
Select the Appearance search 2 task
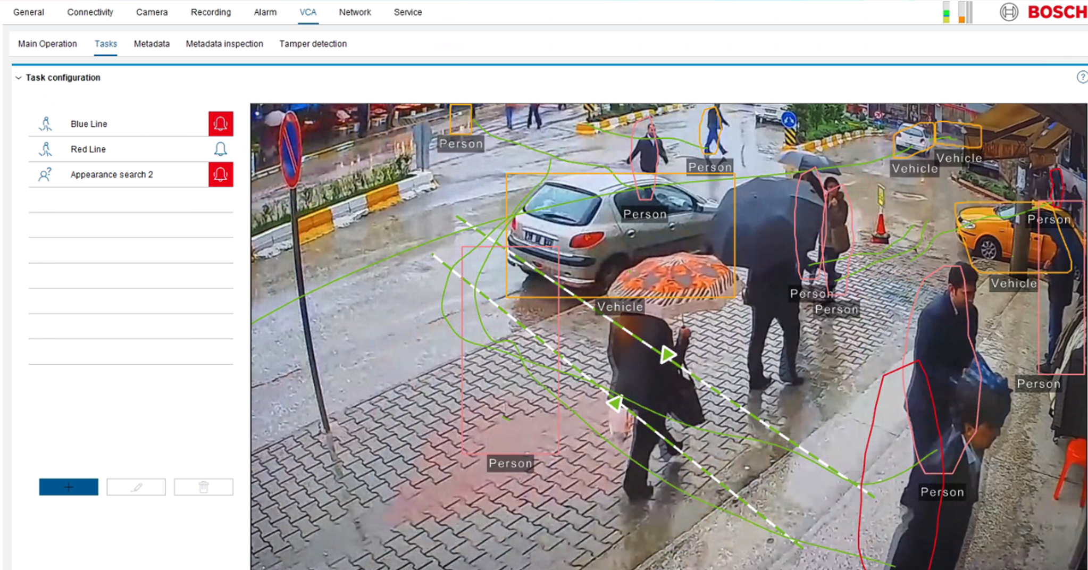(x=112, y=174)
